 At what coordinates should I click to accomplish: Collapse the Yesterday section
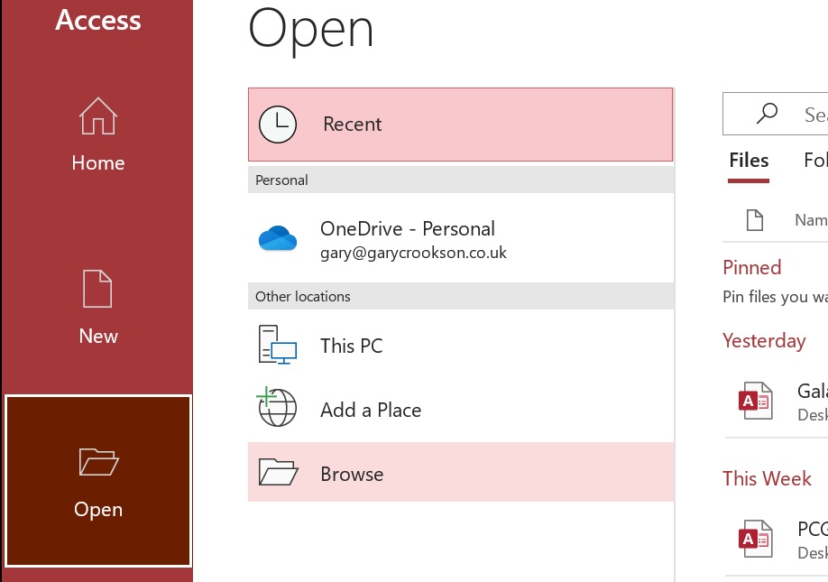(x=764, y=340)
